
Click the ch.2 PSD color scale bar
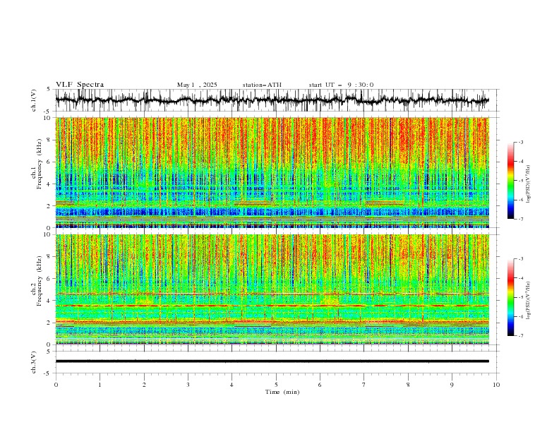coord(510,297)
